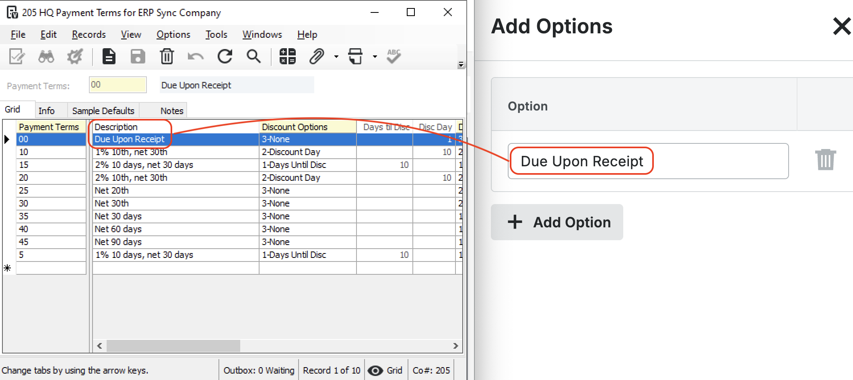This screenshot has width=853, height=380.
Task: Click the binoculars find icon
Action: pos(46,57)
